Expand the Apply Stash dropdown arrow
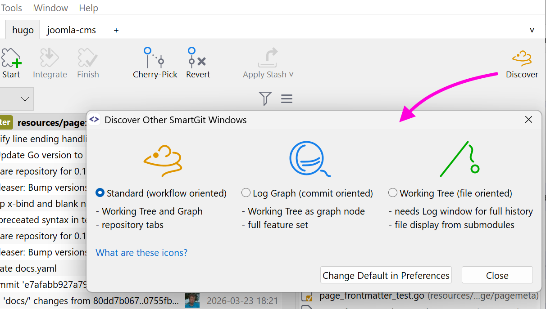This screenshot has width=546, height=309. (x=291, y=75)
